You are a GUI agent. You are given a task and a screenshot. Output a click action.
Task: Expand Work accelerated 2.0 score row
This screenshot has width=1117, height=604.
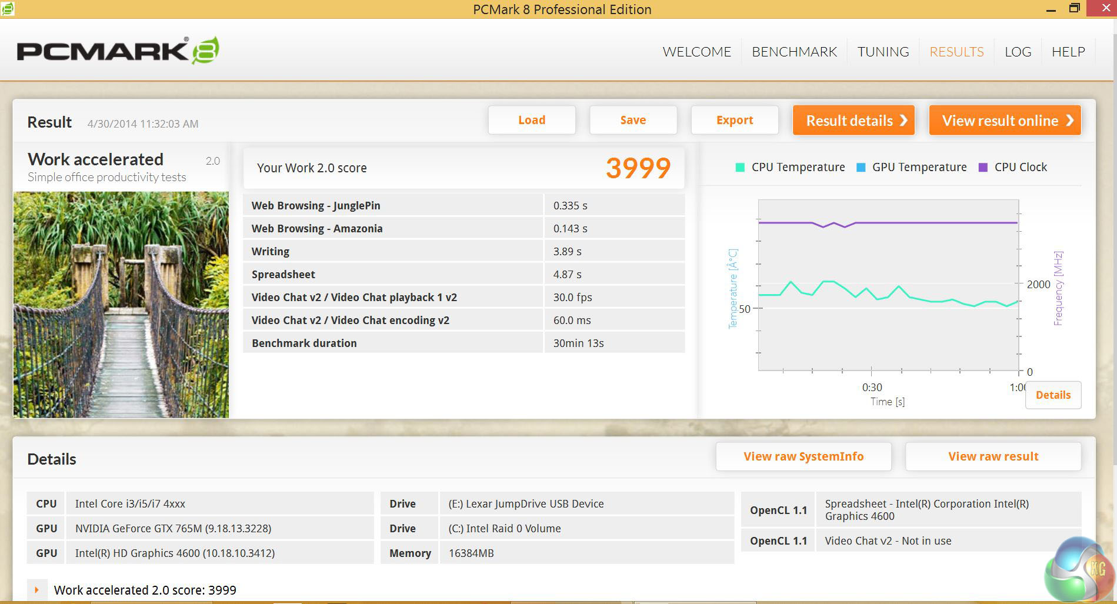pos(36,590)
